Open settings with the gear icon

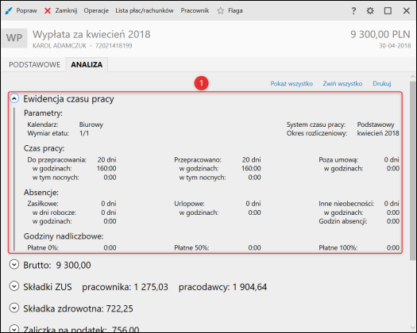click(370, 11)
